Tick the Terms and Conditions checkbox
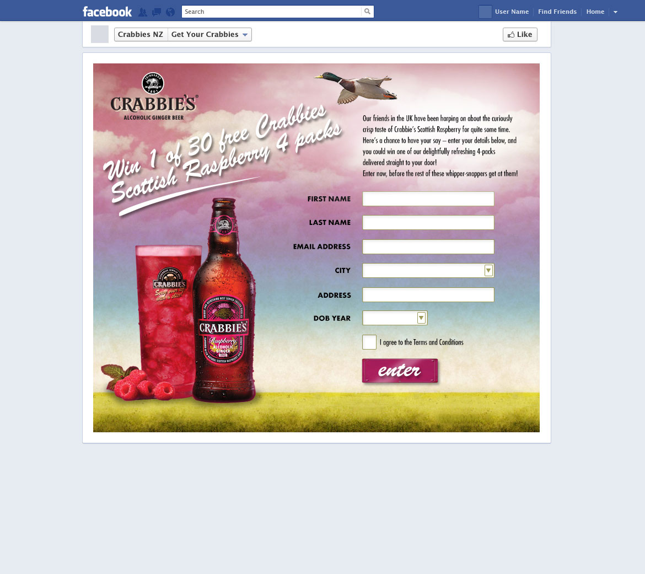Screen dimensions: 645x574 pyautogui.click(x=369, y=342)
